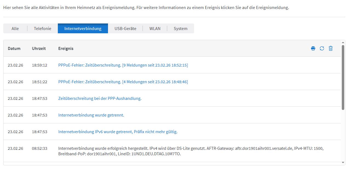The height and width of the screenshot is (170, 350).
Task: Open PPPoE-Fehler event with 4 Meldungen
Action: [x=123, y=82]
